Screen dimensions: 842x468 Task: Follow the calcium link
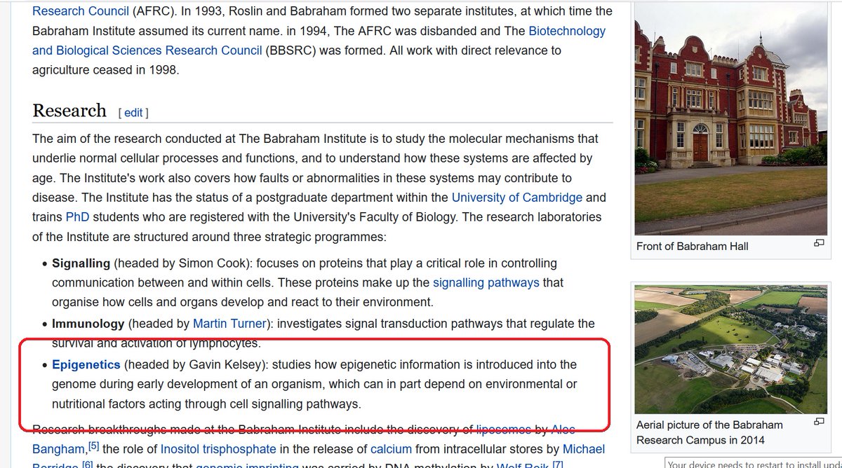[x=392, y=449]
